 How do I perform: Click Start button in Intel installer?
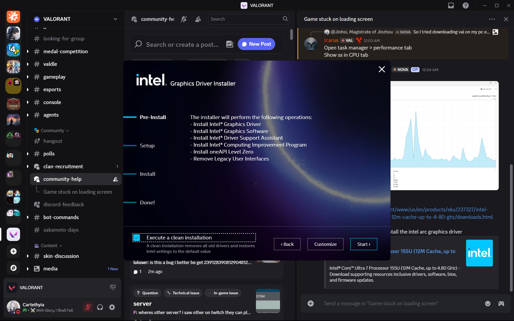pos(364,244)
